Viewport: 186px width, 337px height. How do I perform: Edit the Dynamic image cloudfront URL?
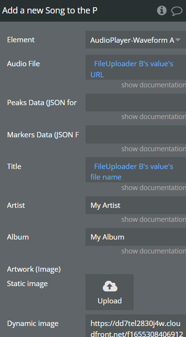pyautogui.click(x=136, y=326)
